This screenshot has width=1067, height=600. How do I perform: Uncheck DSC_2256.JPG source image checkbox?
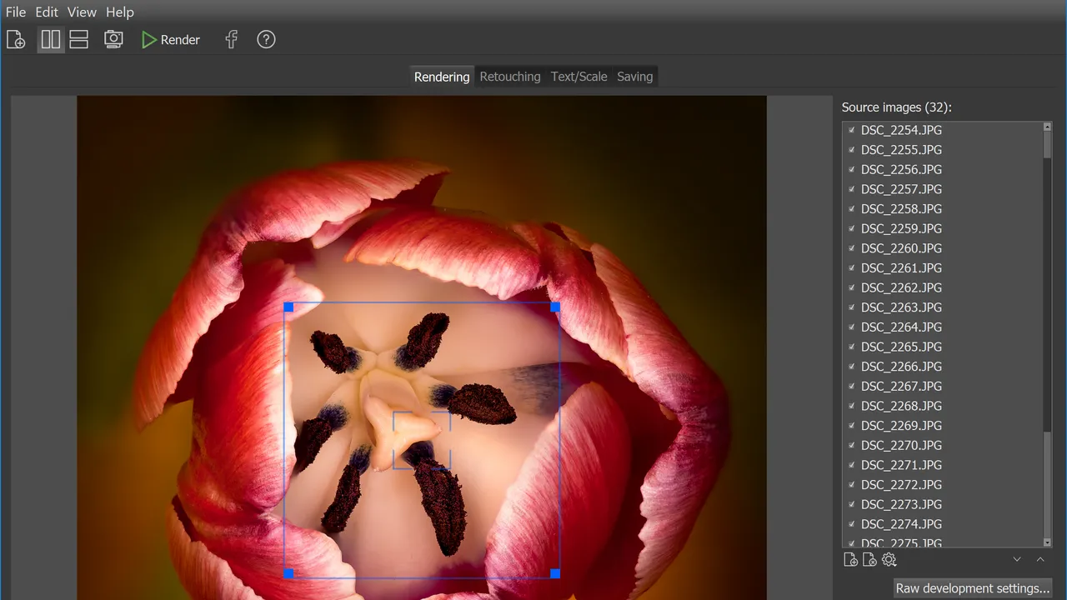point(851,169)
